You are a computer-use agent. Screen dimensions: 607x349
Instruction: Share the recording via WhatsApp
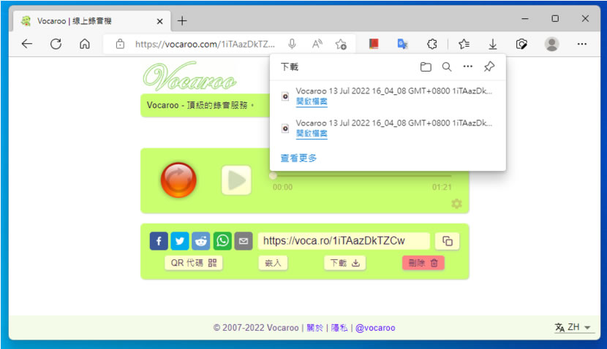pos(222,241)
